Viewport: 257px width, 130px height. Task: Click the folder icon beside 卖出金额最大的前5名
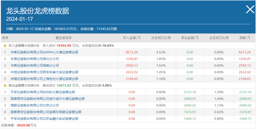[x=5, y=86]
